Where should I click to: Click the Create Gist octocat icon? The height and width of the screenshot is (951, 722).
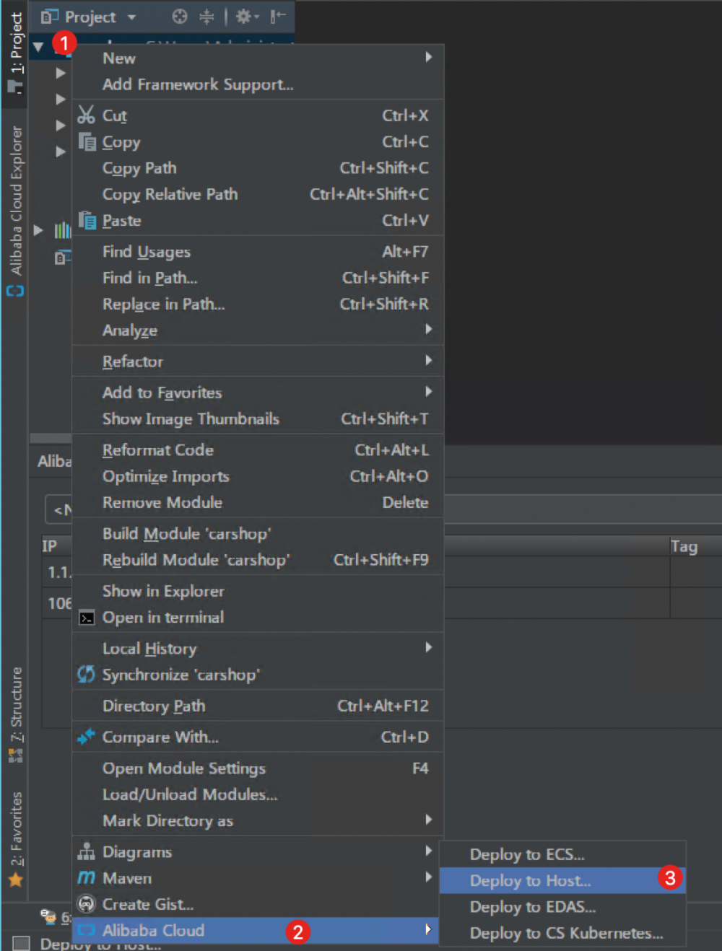tap(86, 904)
